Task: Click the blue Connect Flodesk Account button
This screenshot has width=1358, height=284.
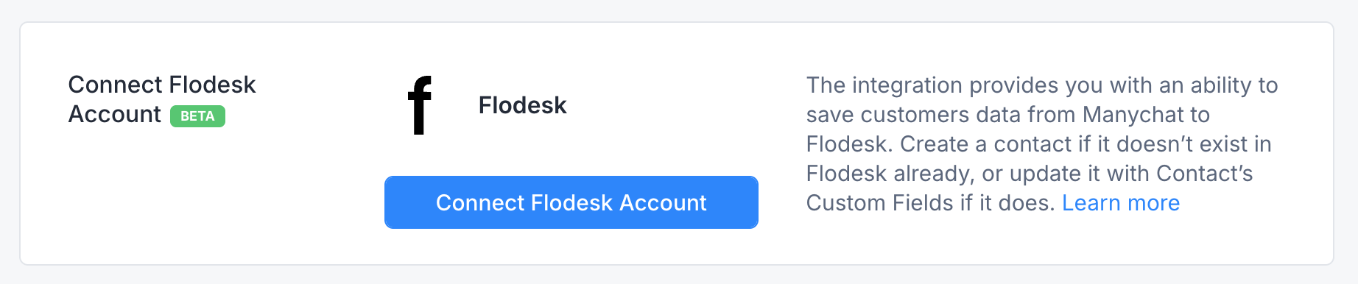Action: [x=571, y=202]
